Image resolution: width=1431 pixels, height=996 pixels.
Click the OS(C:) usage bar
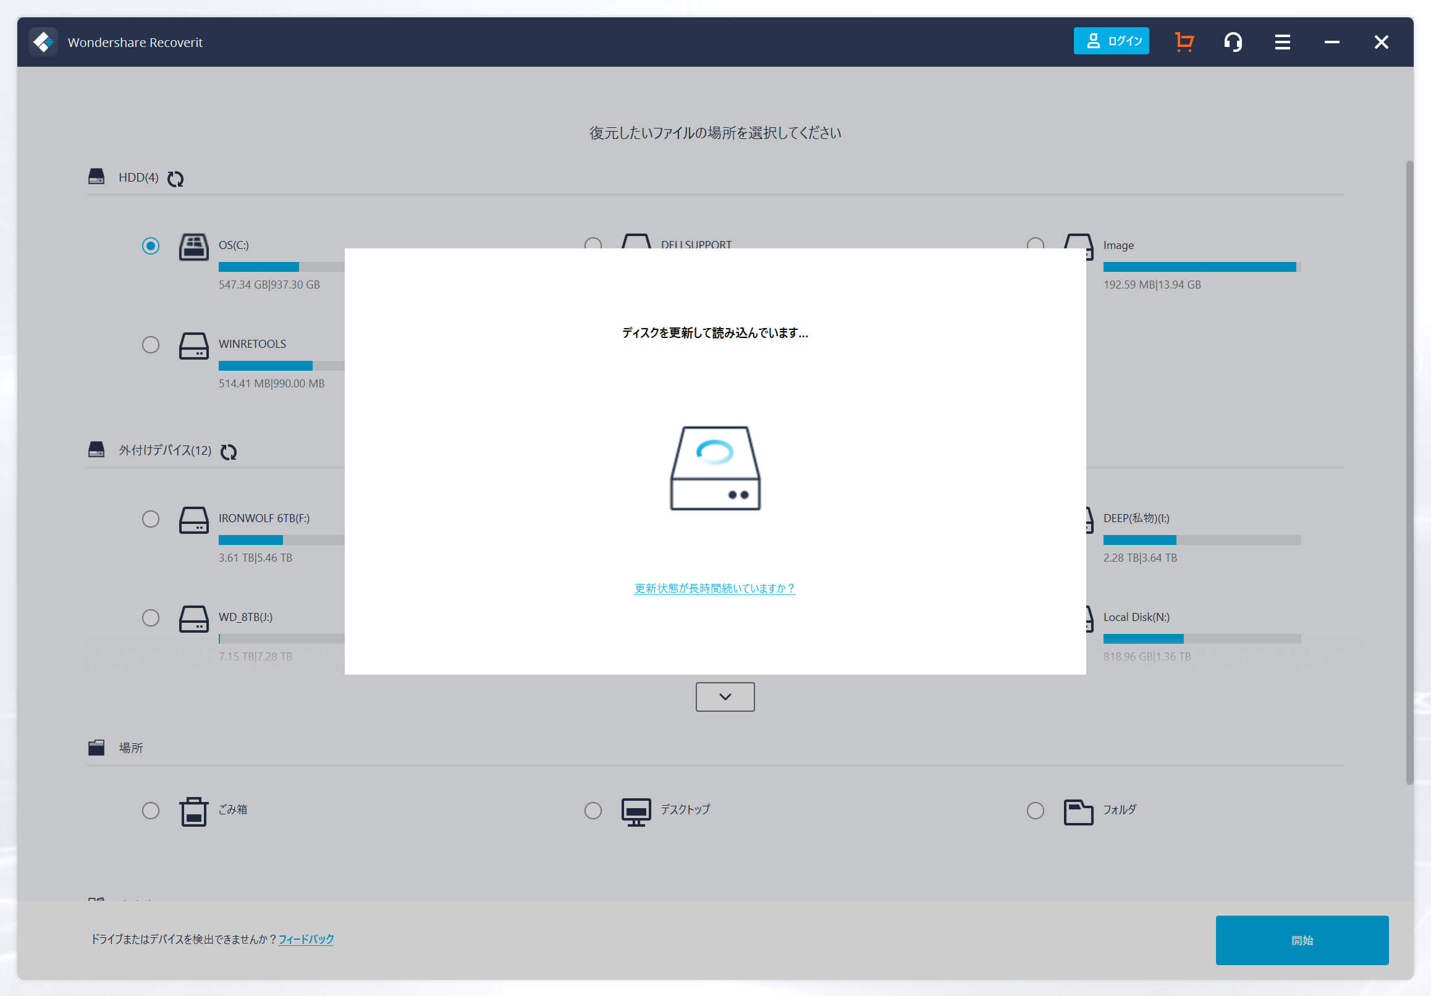pos(281,267)
